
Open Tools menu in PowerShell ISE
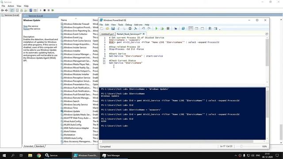pyautogui.click(x=121, y=25)
